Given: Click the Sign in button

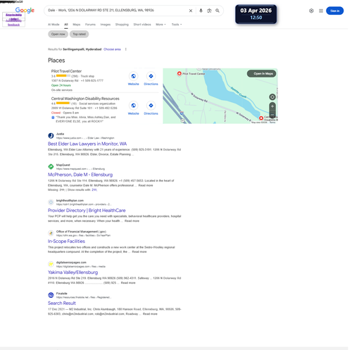Looking at the screenshot, I should 334,11.
